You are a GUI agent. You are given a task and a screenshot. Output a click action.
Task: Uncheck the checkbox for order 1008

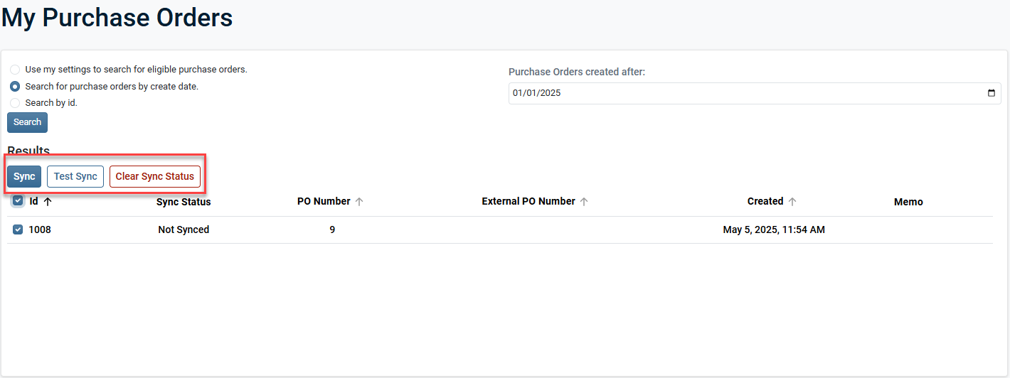[18, 229]
